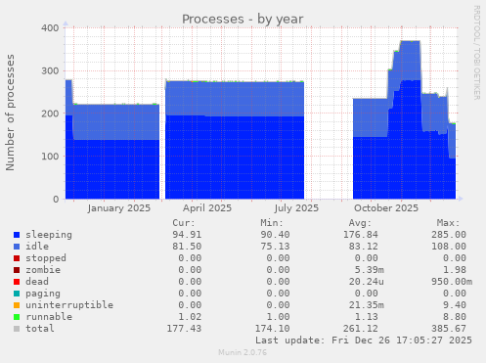Click the 'dead' legend label

coord(37,282)
